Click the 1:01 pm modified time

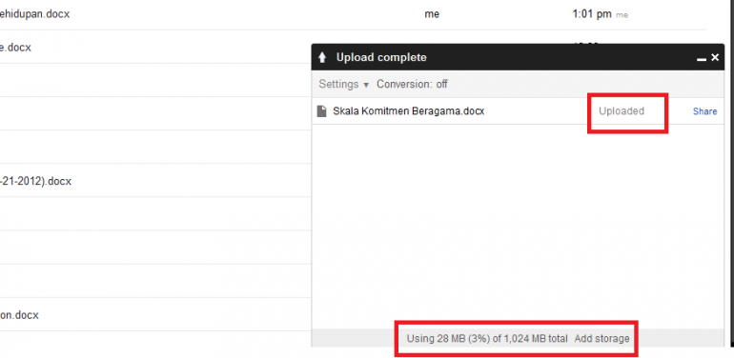(x=592, y=14)
